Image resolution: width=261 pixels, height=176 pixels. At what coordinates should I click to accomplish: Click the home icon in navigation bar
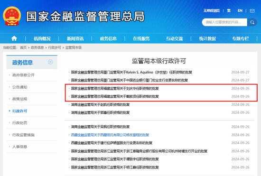point(14,38)
